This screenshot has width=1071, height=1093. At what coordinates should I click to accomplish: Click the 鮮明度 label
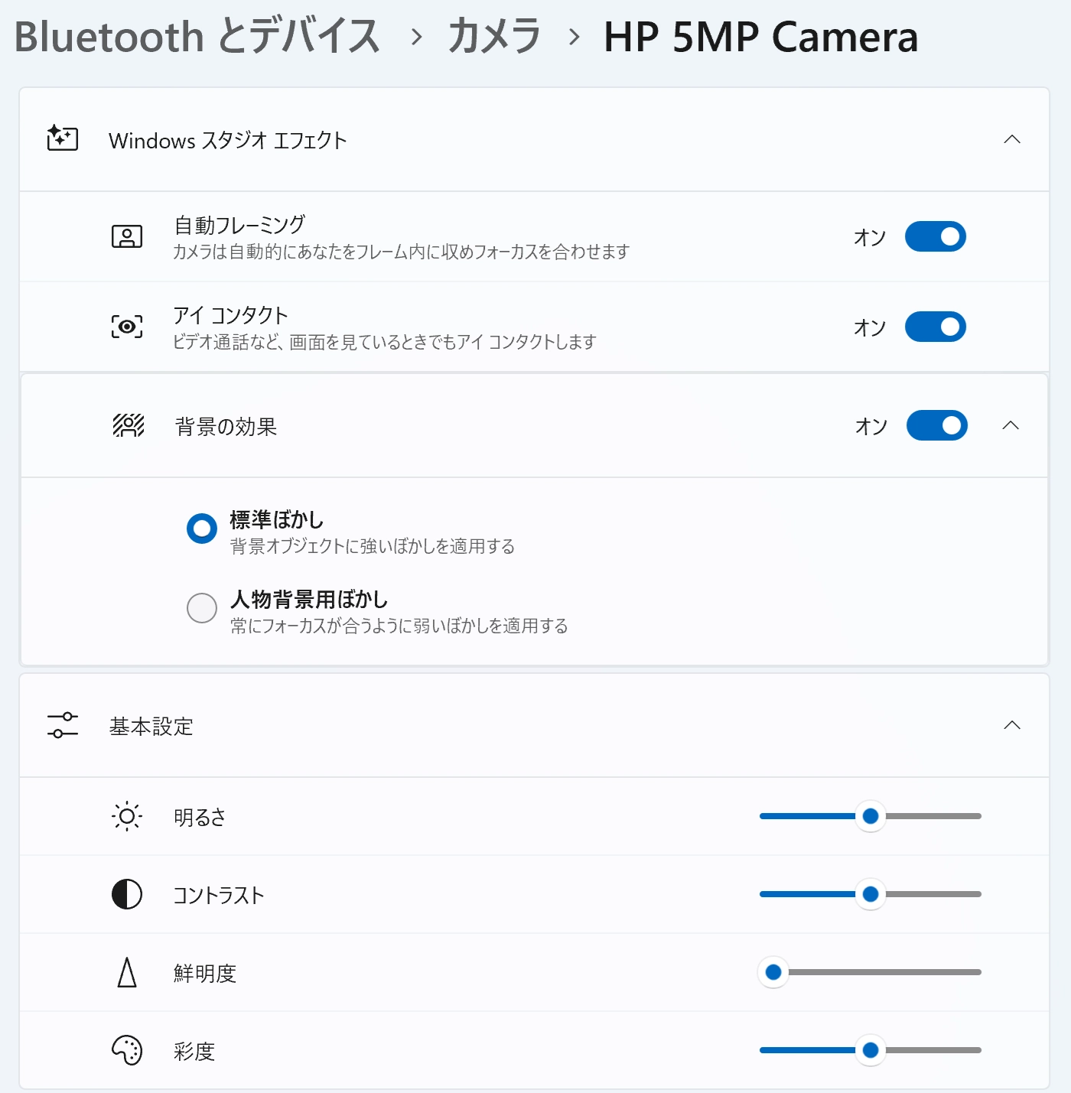[205, 973]
